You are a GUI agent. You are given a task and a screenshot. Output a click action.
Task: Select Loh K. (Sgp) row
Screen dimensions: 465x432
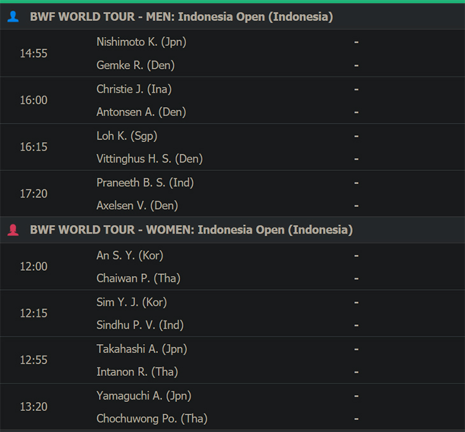click(232, 136)
